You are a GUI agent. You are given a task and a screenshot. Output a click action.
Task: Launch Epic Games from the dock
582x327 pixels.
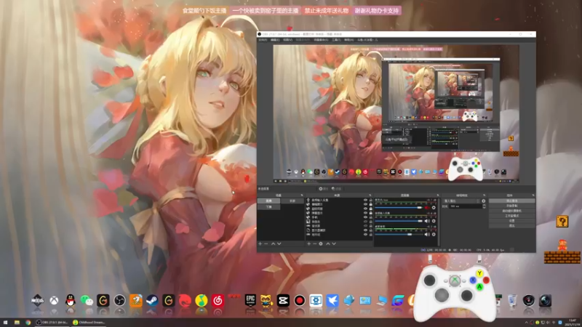click(x=250, y=300)
